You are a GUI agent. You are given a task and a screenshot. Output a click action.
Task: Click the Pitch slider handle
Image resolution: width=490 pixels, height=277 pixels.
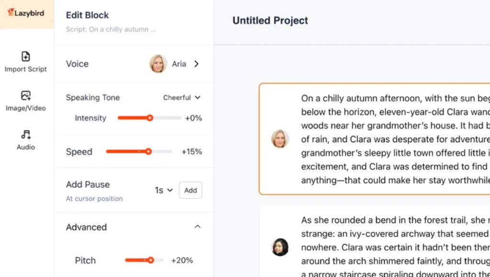151,260
